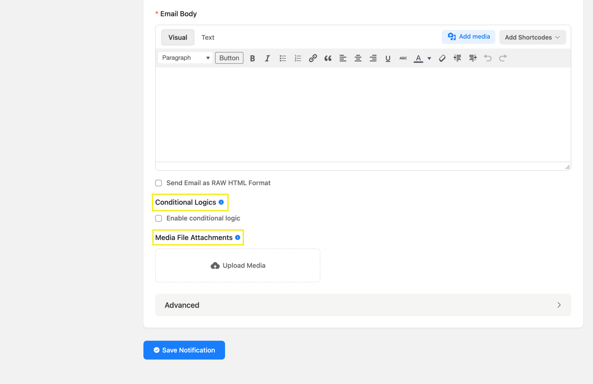Insert a numbered list
This screenshot has width=593, height=384.
coord(297,58)
